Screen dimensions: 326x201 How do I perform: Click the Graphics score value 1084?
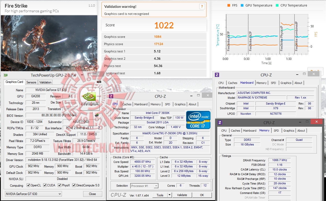point(158,37)
